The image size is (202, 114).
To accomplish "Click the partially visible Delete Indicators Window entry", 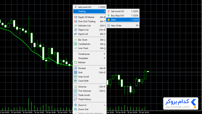I will (x=90, y=113).
